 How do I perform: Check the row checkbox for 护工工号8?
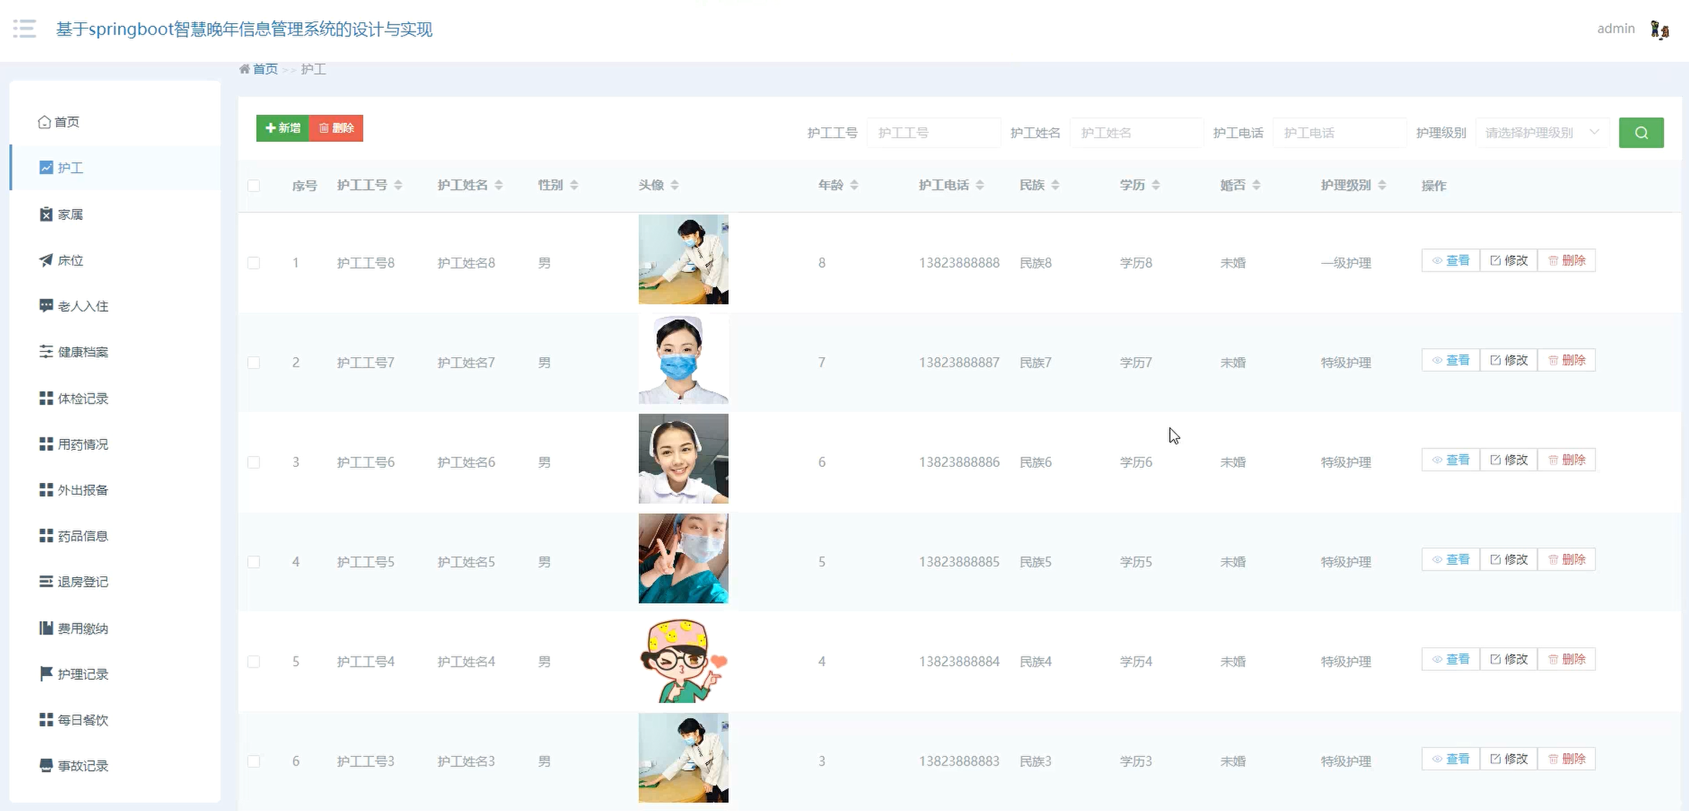point(254,263)
